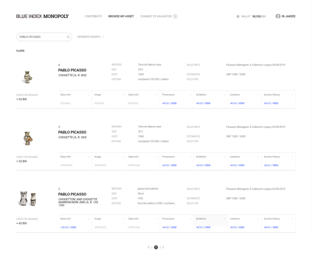Open the Contribute menu
Screen dimensions: 312x262
coord(93,16)
